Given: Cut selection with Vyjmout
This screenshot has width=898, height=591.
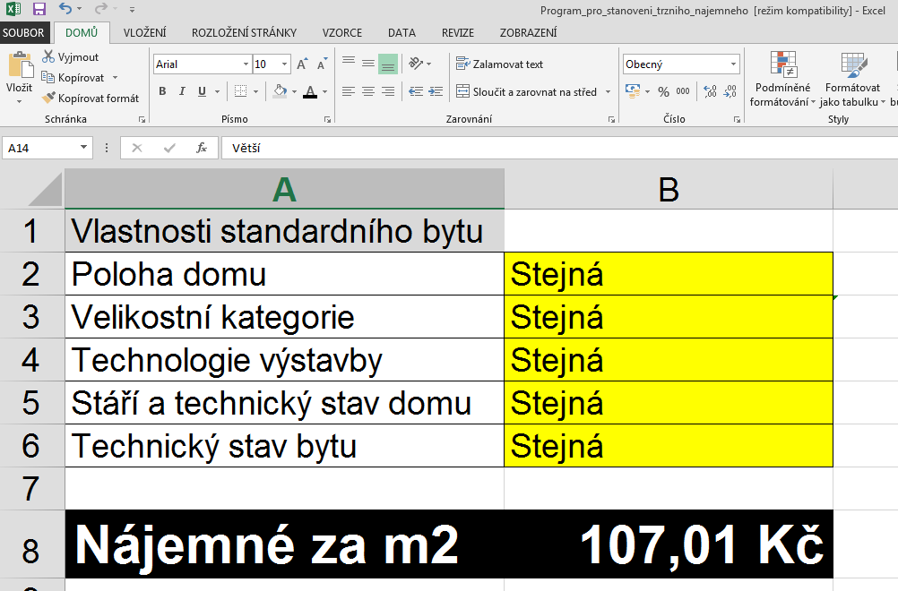Looking at the screenshot, I should point(71,57).
